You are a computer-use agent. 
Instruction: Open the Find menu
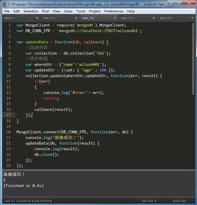[45, 11]
